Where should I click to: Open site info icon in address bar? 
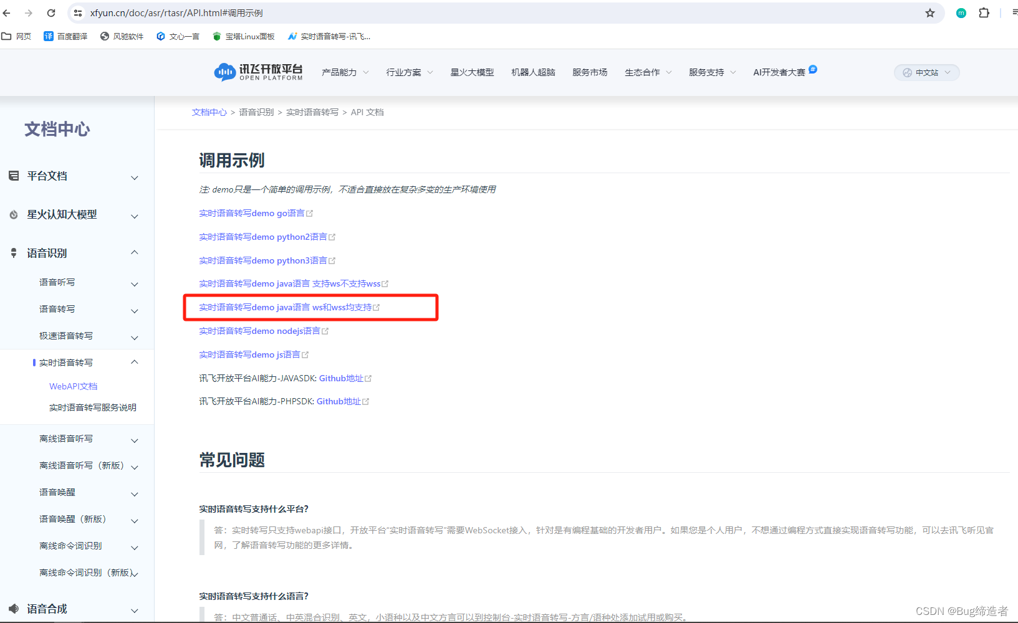[x=78, y=12]
